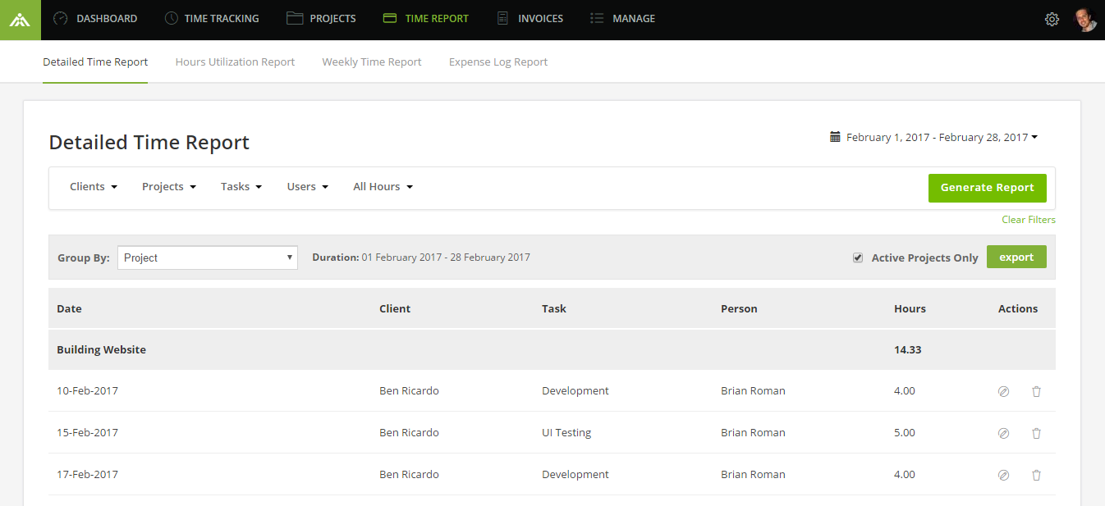Click the Client column header

[x=395, y=308]
